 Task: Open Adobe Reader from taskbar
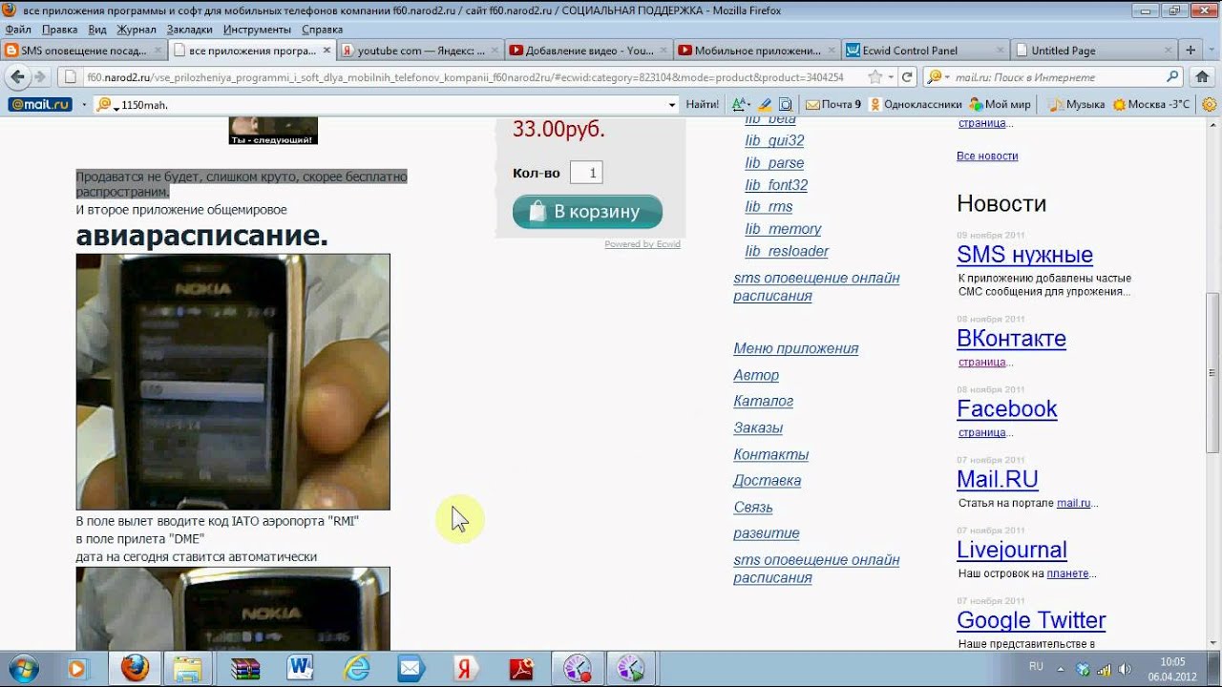pyautogui.click(x=521, y=669)
